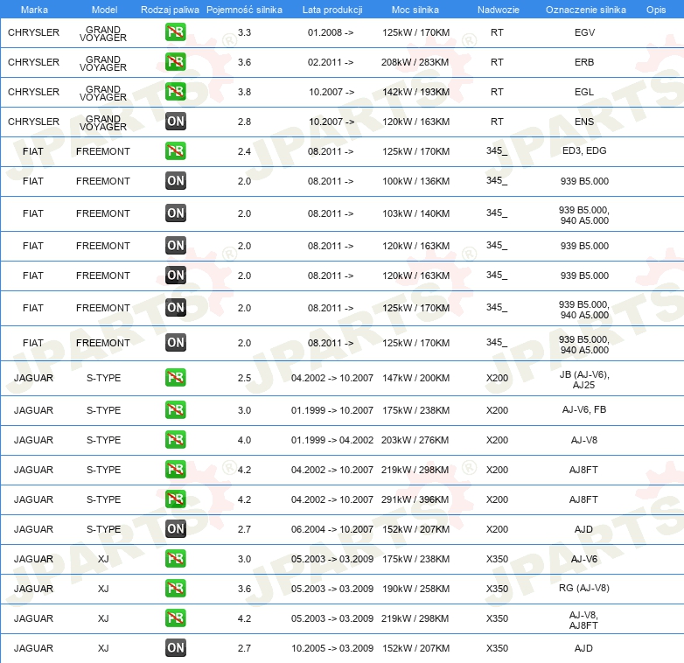Click the petrol icon for Jaguar S-Type 3.0
The height and width of the screenshot is (663, 684).
[175, 410]
